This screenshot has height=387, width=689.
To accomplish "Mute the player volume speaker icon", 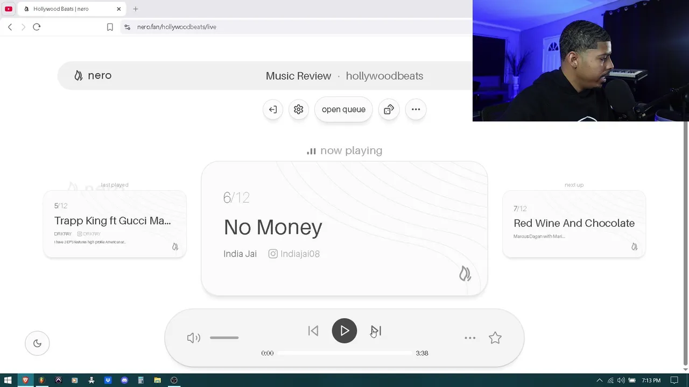I will click(193, 338).
